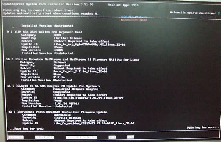
Task: Click 'Online Broadcom NetXtreme' firmware utility title
Action: tap(78, 60)
